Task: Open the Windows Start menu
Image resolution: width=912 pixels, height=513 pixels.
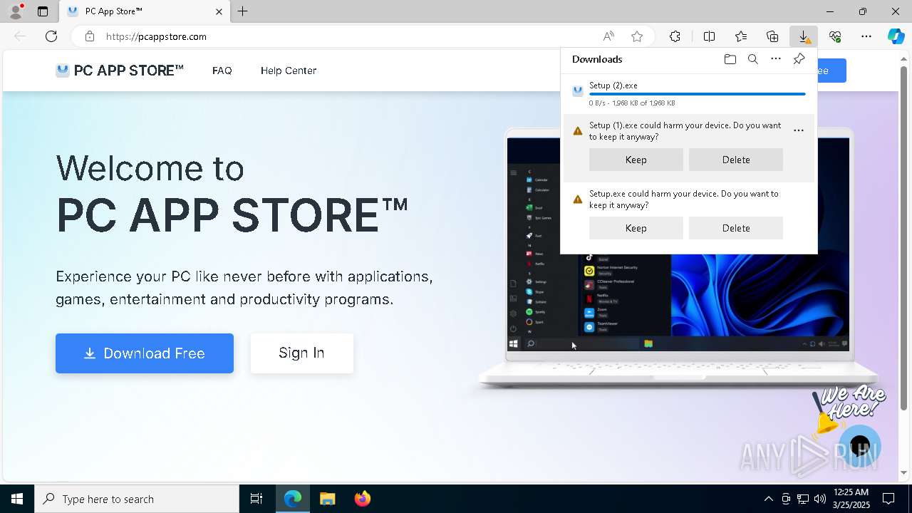Action: coord(17,499)
